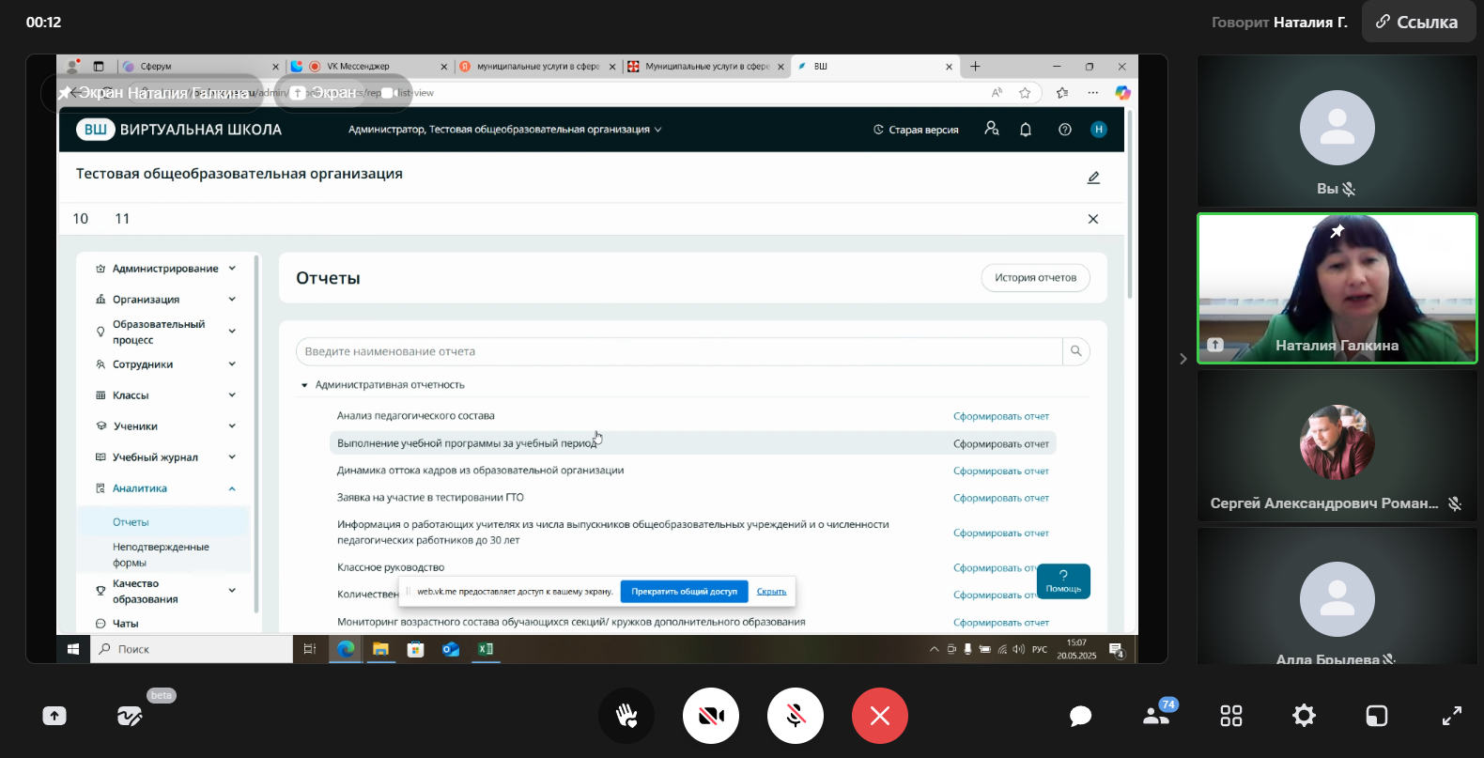Viewport: 1484px width, 758px height.
Task: Open the beta whiteboard tool
Action: coord(130,717)
